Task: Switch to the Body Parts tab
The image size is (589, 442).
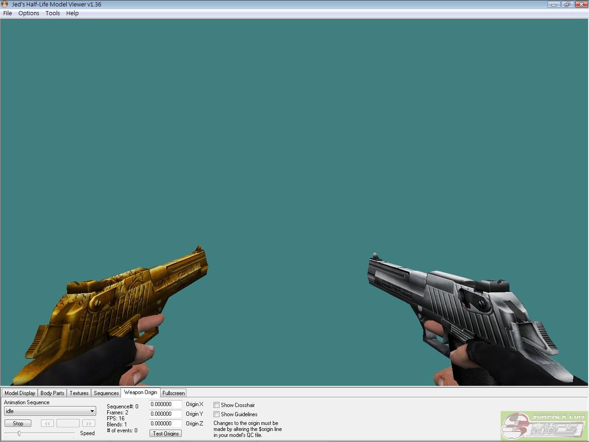Action: point(52,393)
